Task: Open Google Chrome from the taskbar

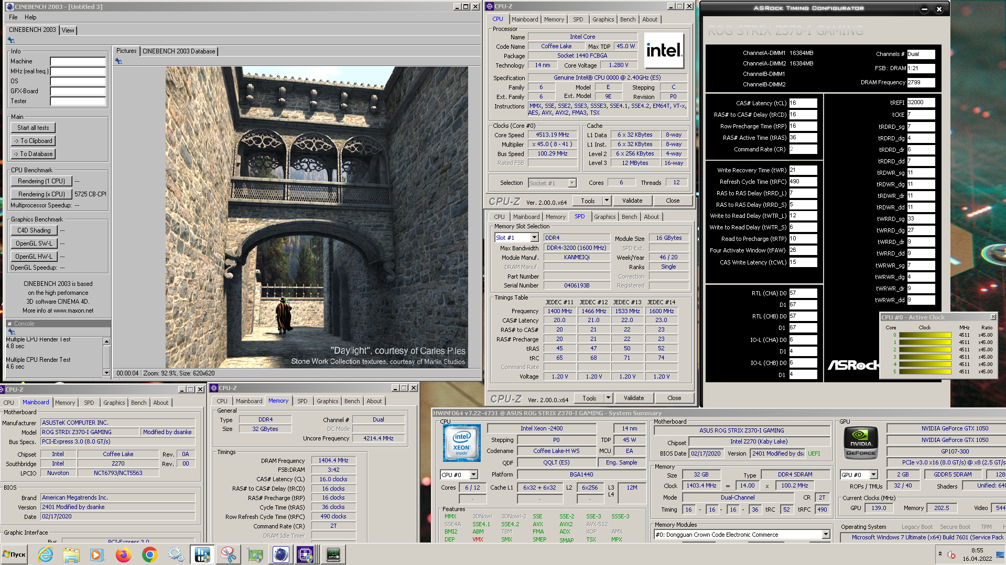Action: (150, 555)
